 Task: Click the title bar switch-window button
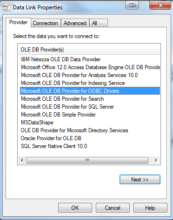132,6
